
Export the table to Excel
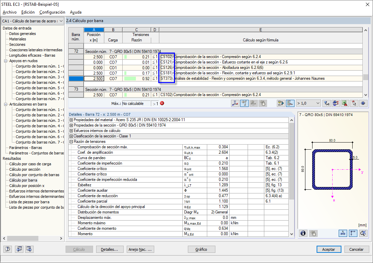(345, 104)
